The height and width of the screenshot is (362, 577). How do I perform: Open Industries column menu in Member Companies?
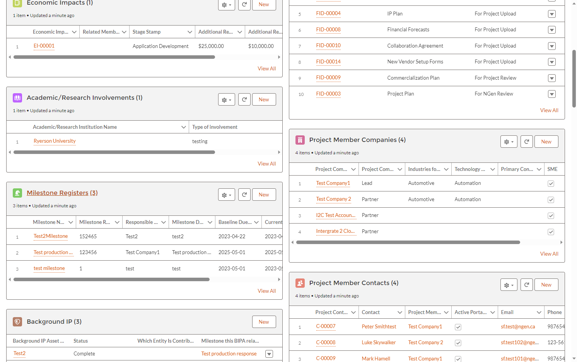point(446,169)
